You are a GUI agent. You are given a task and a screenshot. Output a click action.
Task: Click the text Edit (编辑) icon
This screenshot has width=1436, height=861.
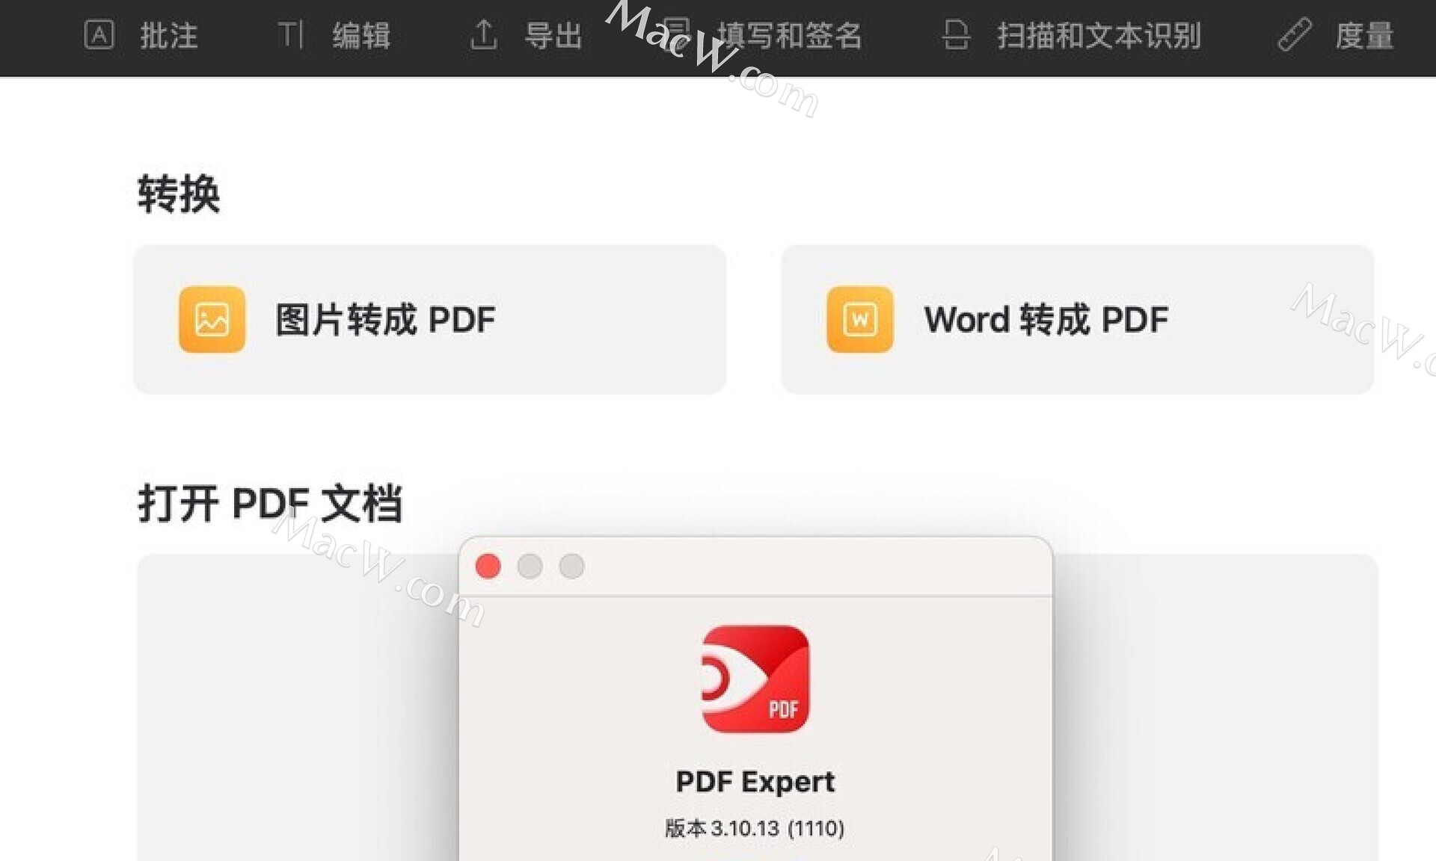(290, 35)
